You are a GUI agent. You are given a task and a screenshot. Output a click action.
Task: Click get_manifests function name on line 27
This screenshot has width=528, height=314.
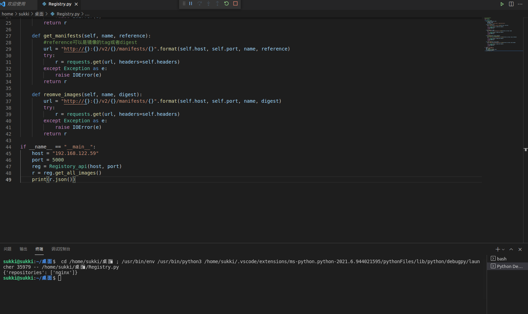(x=62, y=36)
